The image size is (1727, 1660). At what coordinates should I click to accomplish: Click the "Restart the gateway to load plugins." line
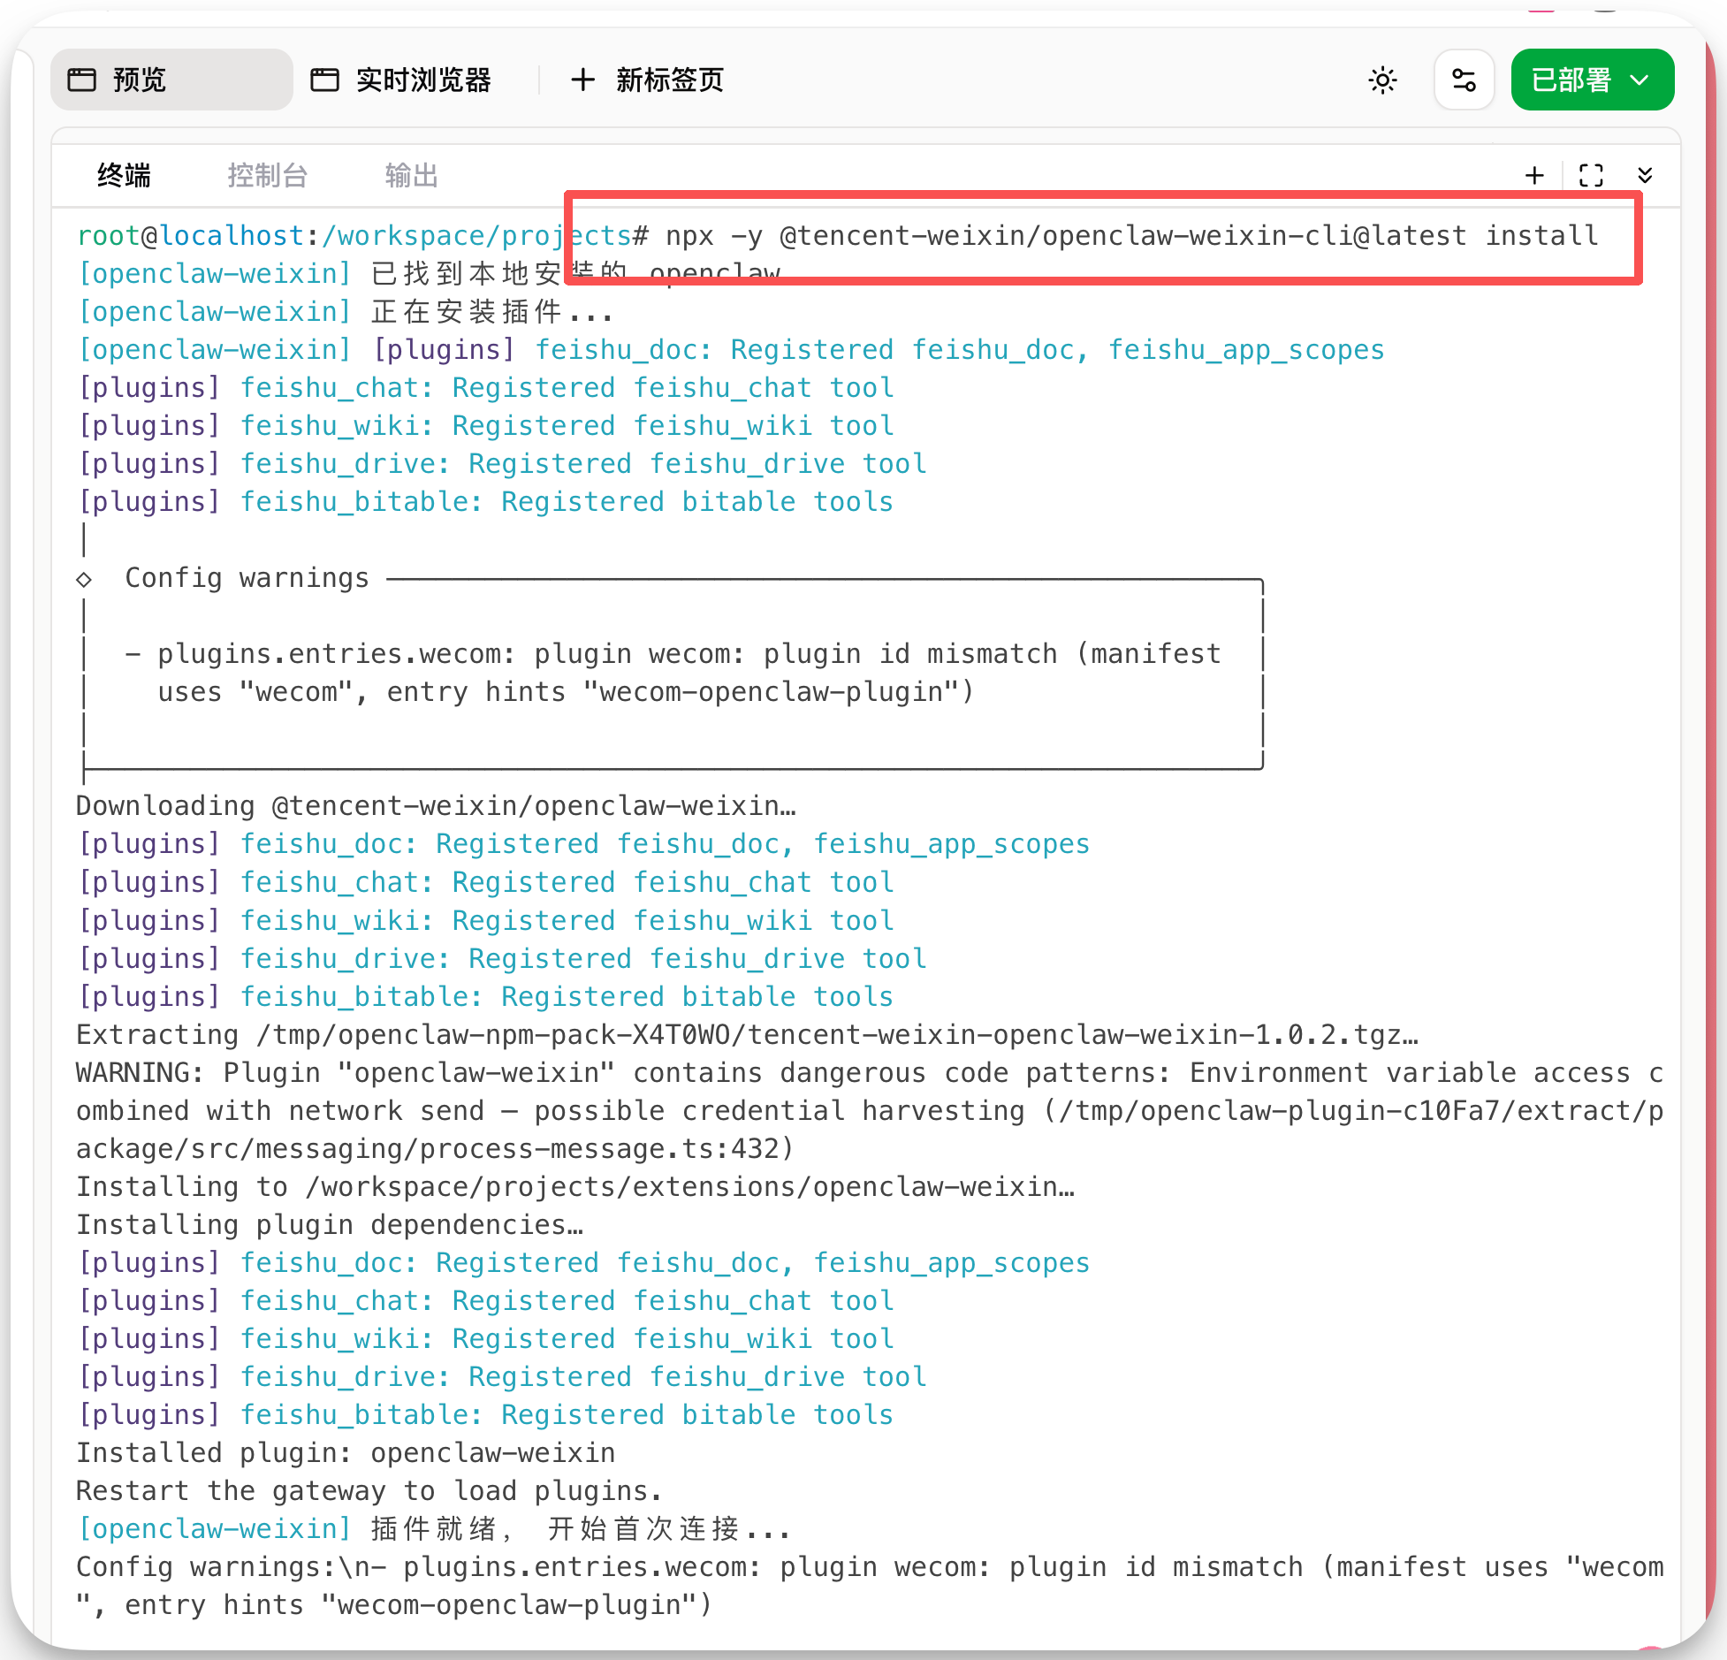point(369,1491)
